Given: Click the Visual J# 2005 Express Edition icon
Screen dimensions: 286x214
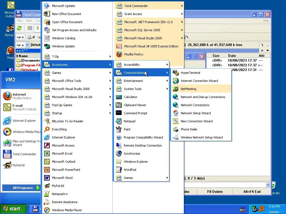Looking at the screenshot, I should coord(119,46).
